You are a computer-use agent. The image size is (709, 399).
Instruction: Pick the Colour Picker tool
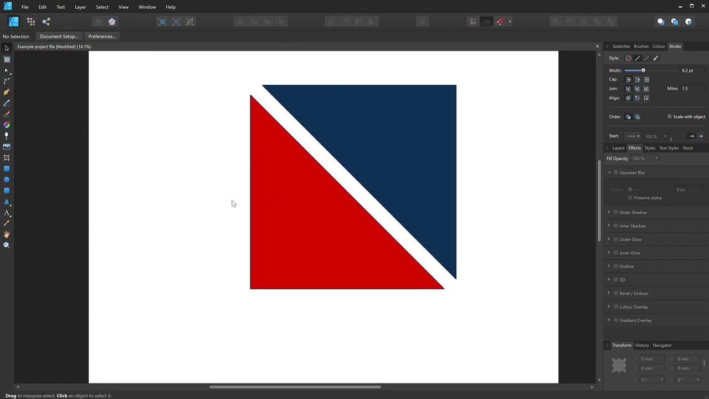coord(7,223)
